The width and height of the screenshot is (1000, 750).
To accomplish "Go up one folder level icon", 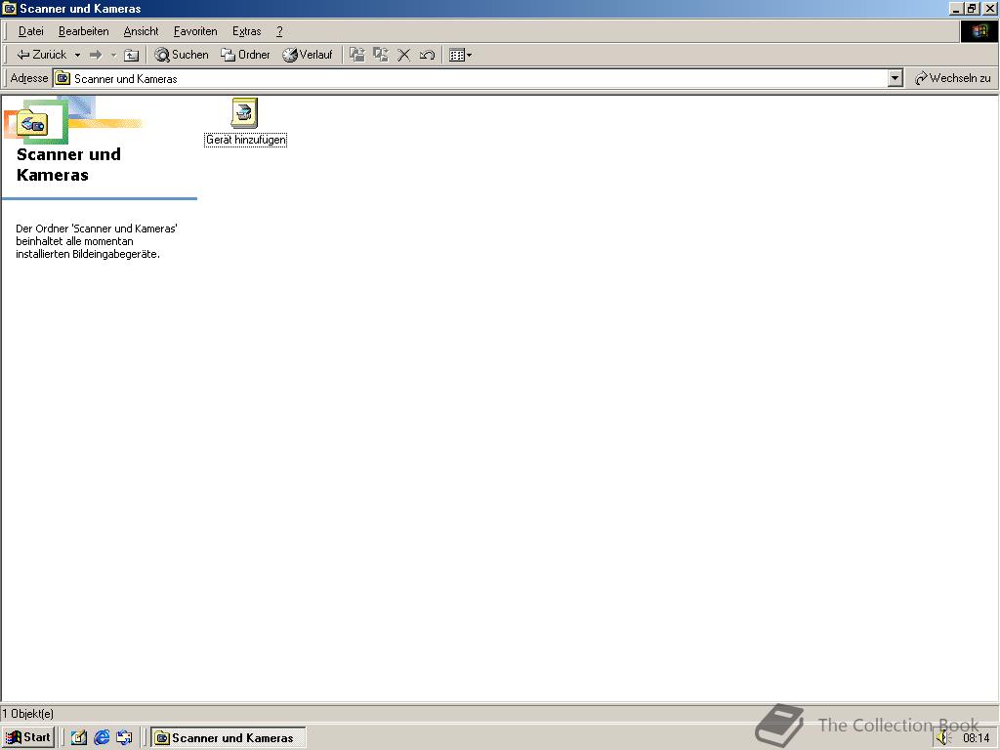I will (x=131, y=55).
